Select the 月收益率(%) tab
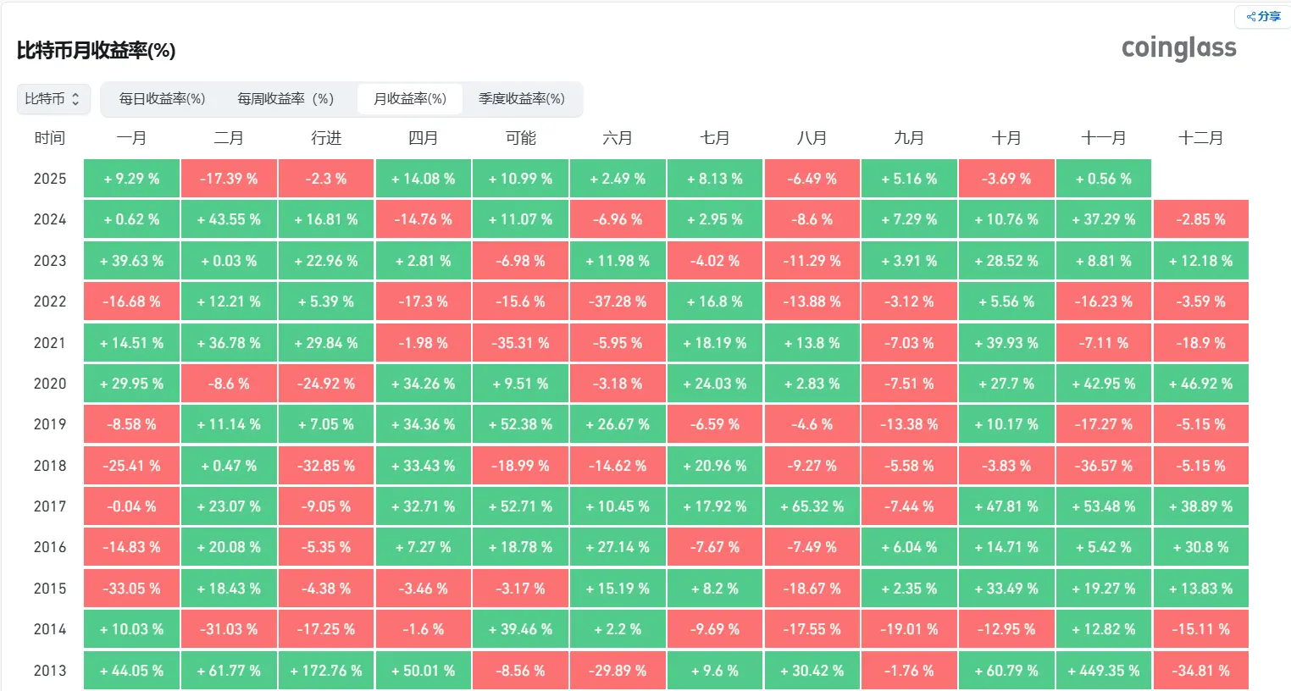The image size is (1291, 691). (x=410, y=99)
